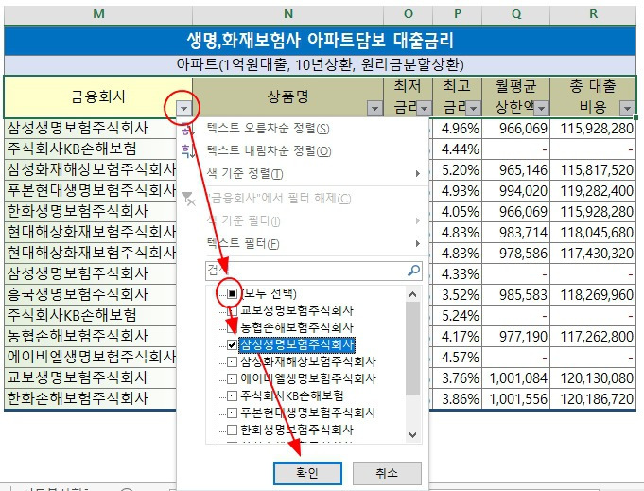Select 색 기준 필터 menu entry
The image size is (644, 491).
[302, 221]
